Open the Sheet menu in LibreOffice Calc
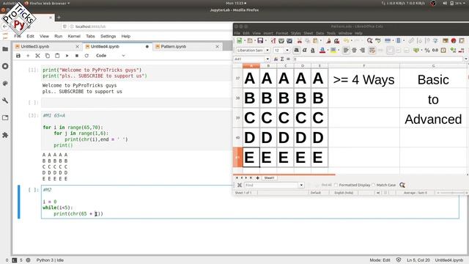469x264 pixels. 308,33
